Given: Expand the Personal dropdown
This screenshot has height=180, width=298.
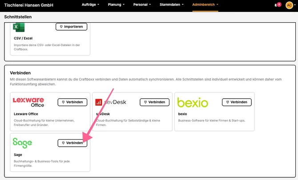Looking at the screenshot, I should click(x=142, y=4).
